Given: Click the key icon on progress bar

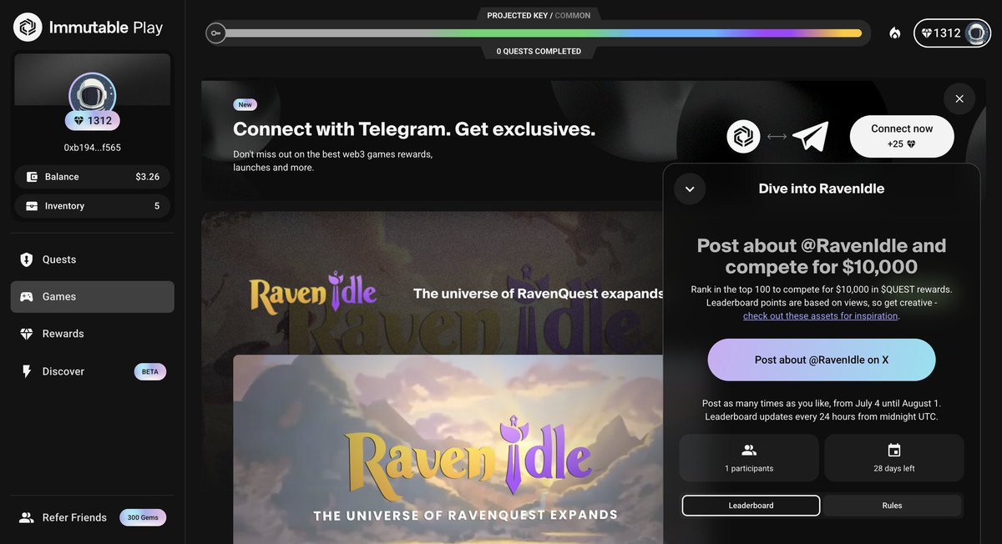Looking at the screenshot, I should pos(215,33).
